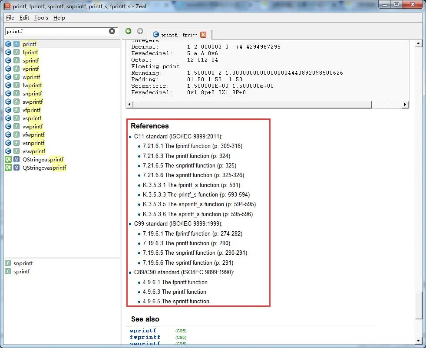Click the C docset icon beside wprintf
The width and height of the screenshot is (426, 348).
click(x=8, y=77)
